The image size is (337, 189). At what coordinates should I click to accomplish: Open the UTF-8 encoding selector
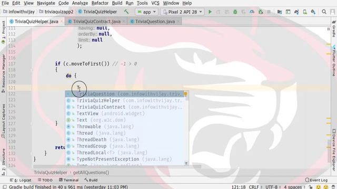tap(273, 187)
